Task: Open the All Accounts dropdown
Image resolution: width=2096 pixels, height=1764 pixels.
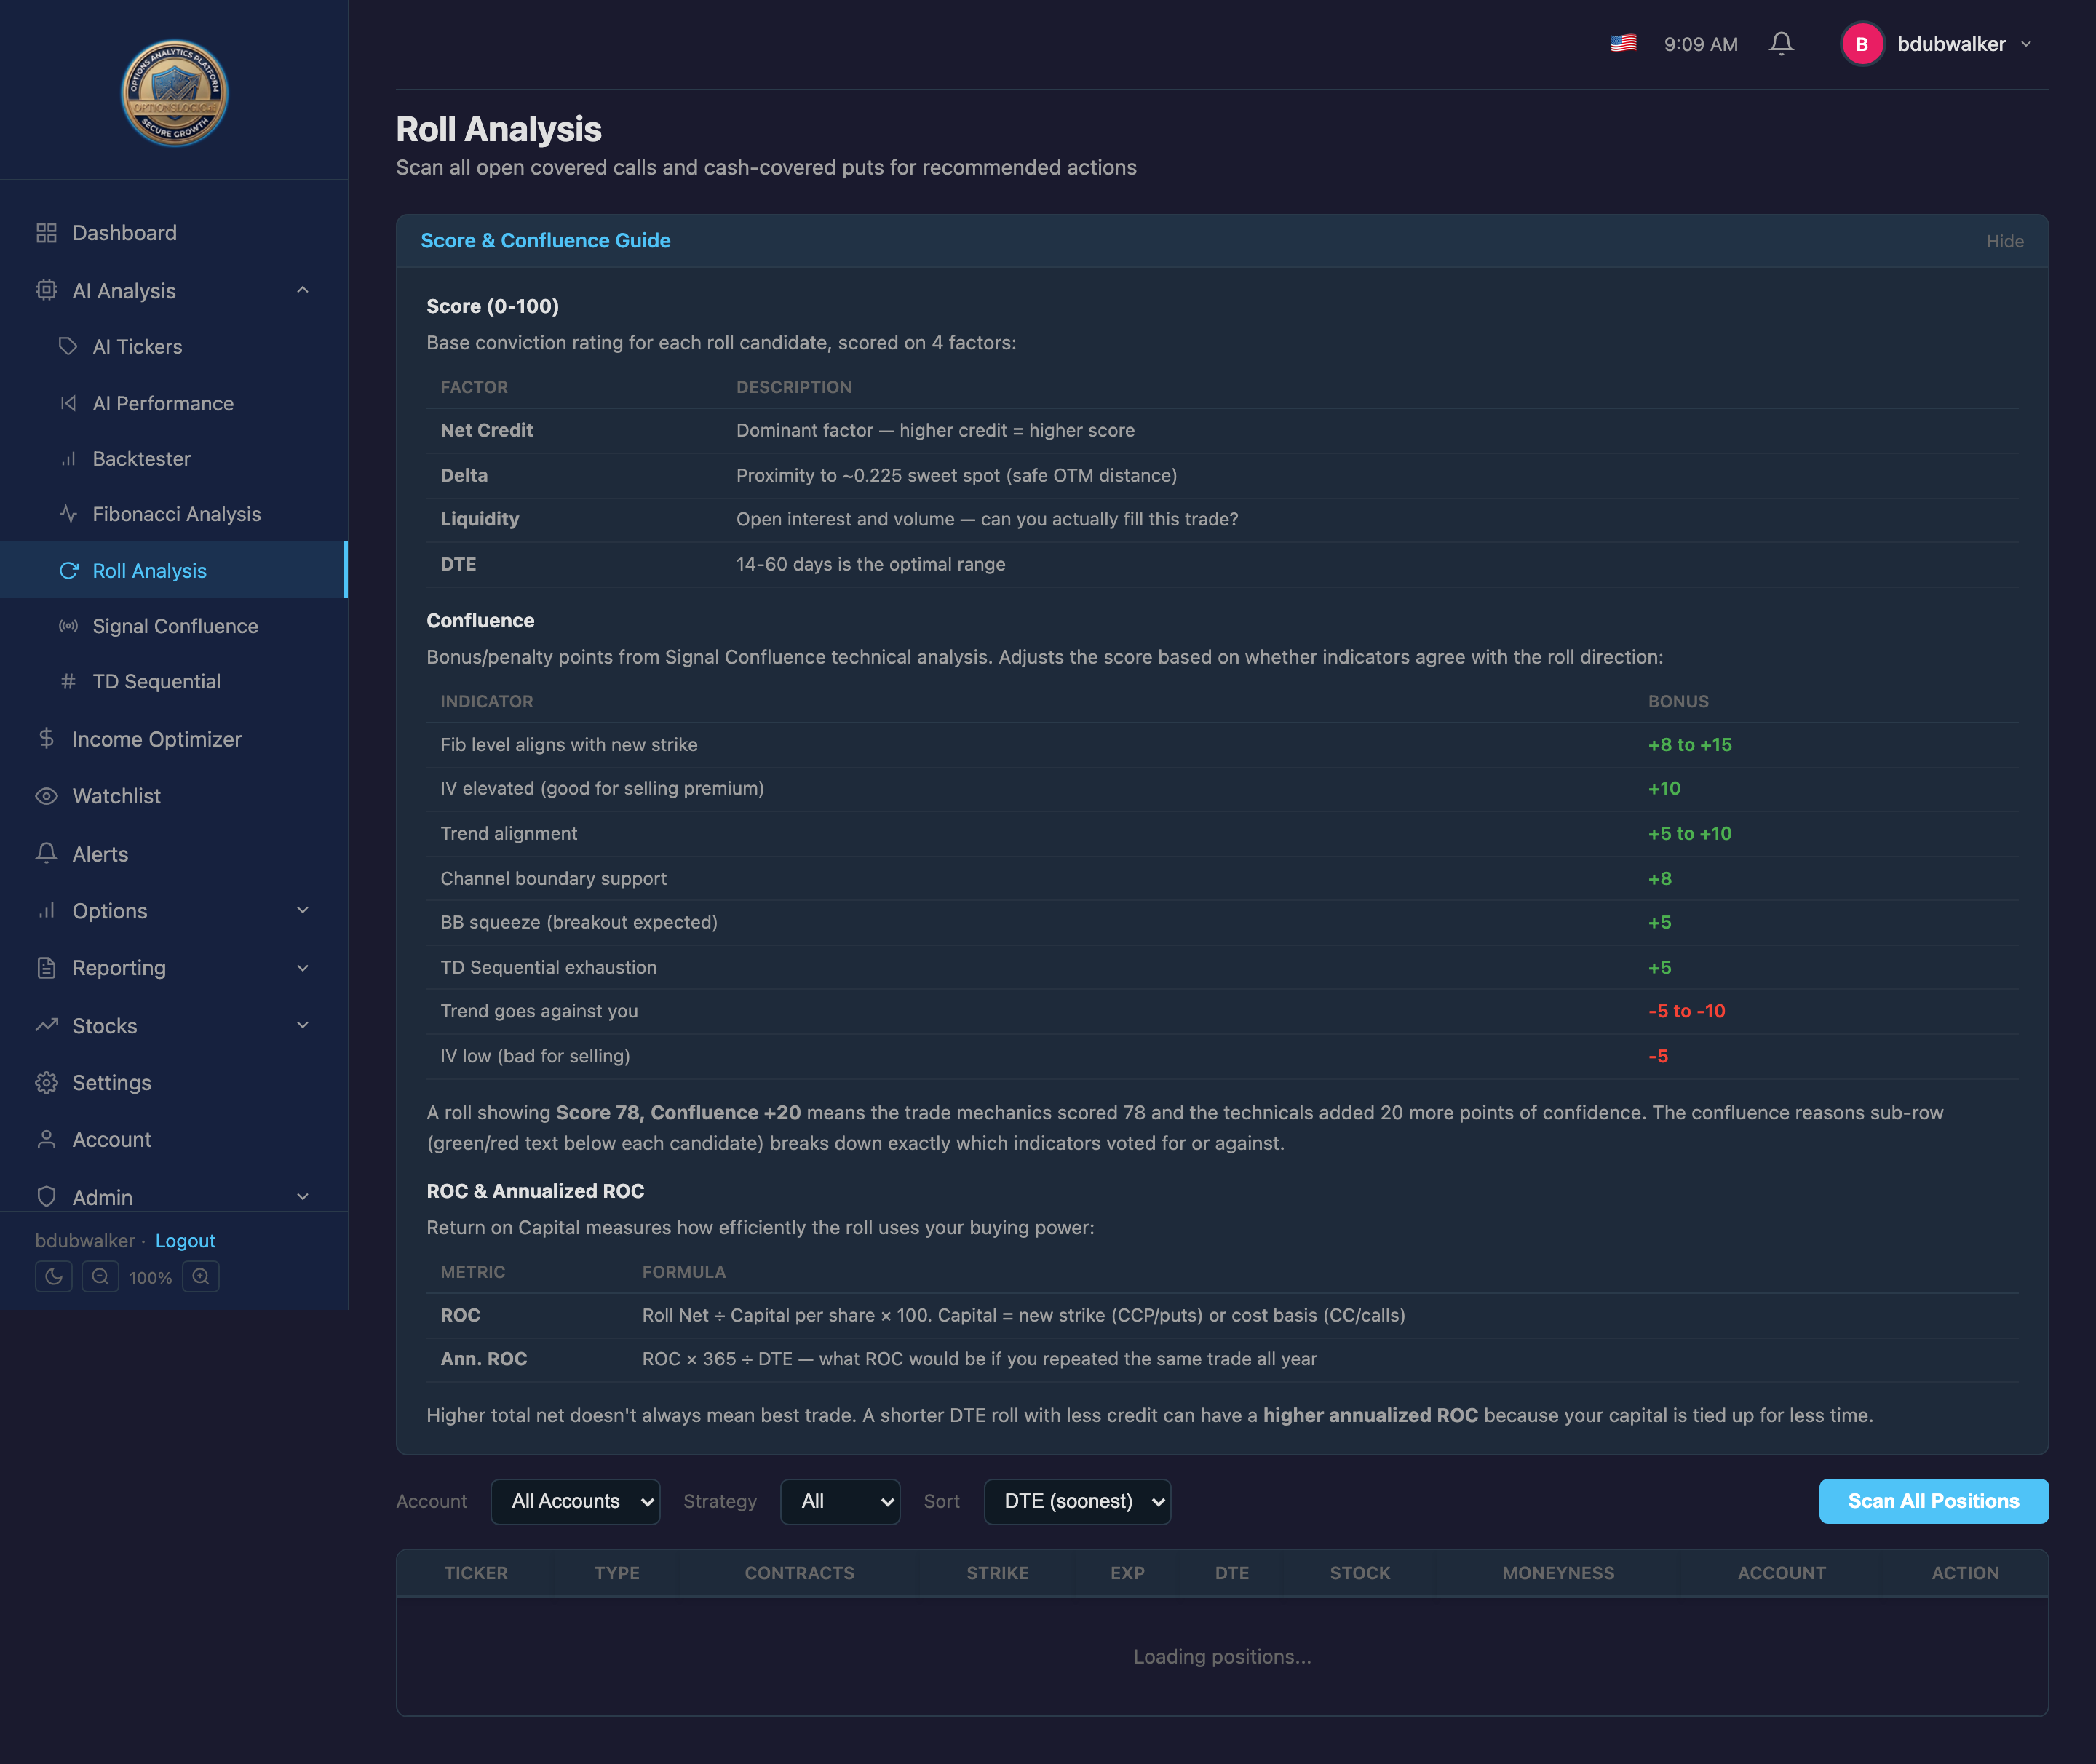Action: click(575, 1501)
